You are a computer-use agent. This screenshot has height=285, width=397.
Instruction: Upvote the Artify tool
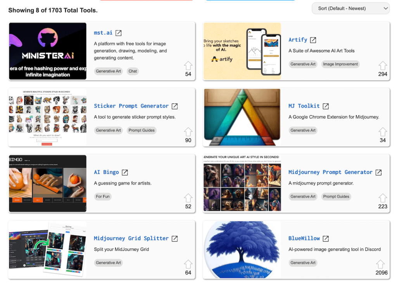(x=383, y=65)
